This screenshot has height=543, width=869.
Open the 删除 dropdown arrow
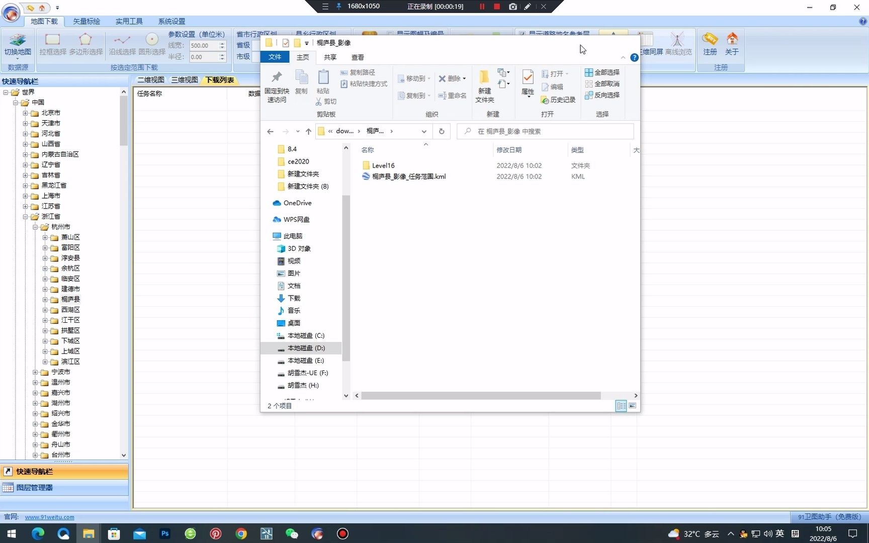(464, 78)
